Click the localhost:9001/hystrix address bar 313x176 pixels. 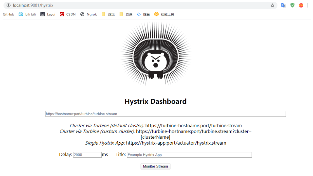140,5
